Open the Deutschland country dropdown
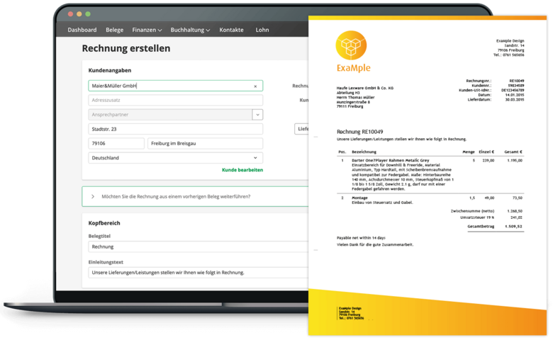The height and width of the screenshot is (340, 553). coord(175,158)
